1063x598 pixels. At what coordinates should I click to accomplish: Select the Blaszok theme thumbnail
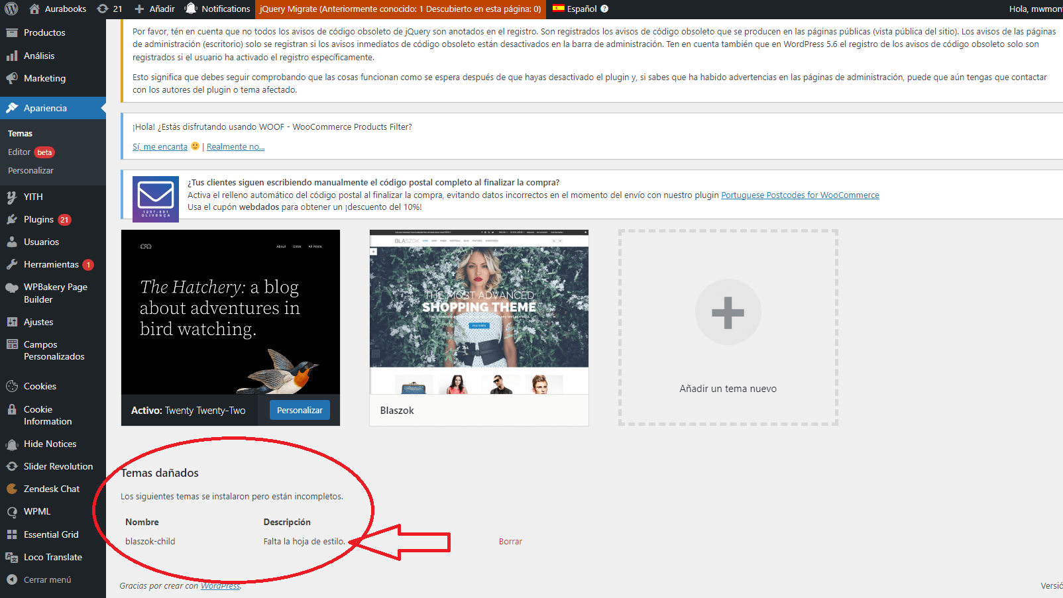click(479, 312)
